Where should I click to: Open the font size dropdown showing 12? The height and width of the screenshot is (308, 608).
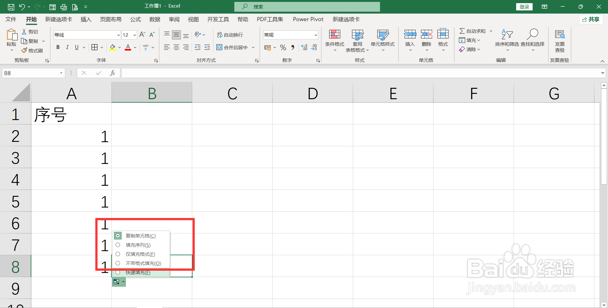tap(135, 35)
